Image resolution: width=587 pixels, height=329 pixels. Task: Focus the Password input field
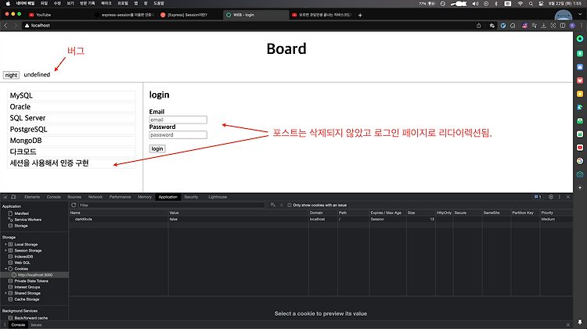[178, 135]
